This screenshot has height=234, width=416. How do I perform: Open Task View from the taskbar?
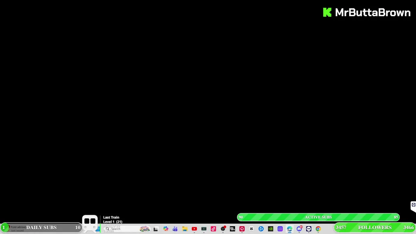(x=156, y=229)
